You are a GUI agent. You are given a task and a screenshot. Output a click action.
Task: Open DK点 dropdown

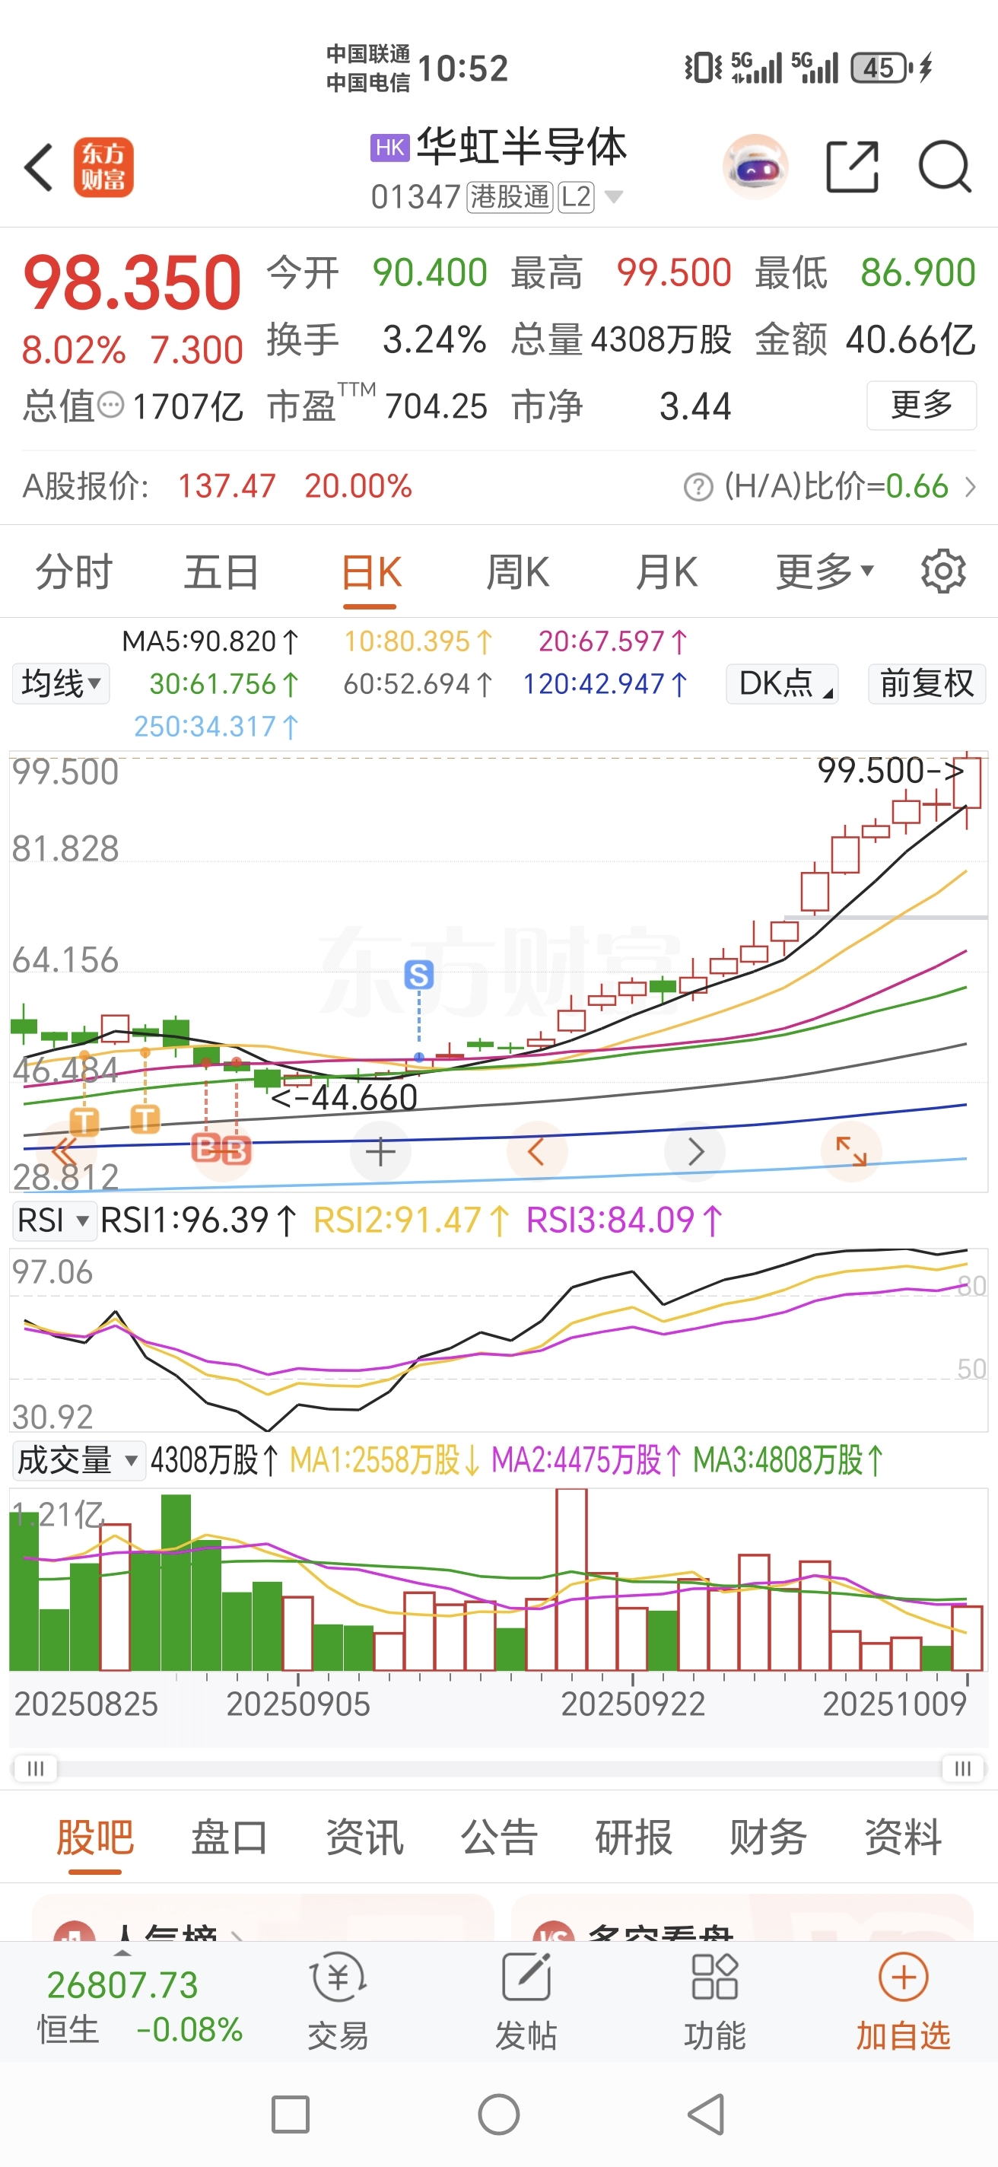coord(782,683)
